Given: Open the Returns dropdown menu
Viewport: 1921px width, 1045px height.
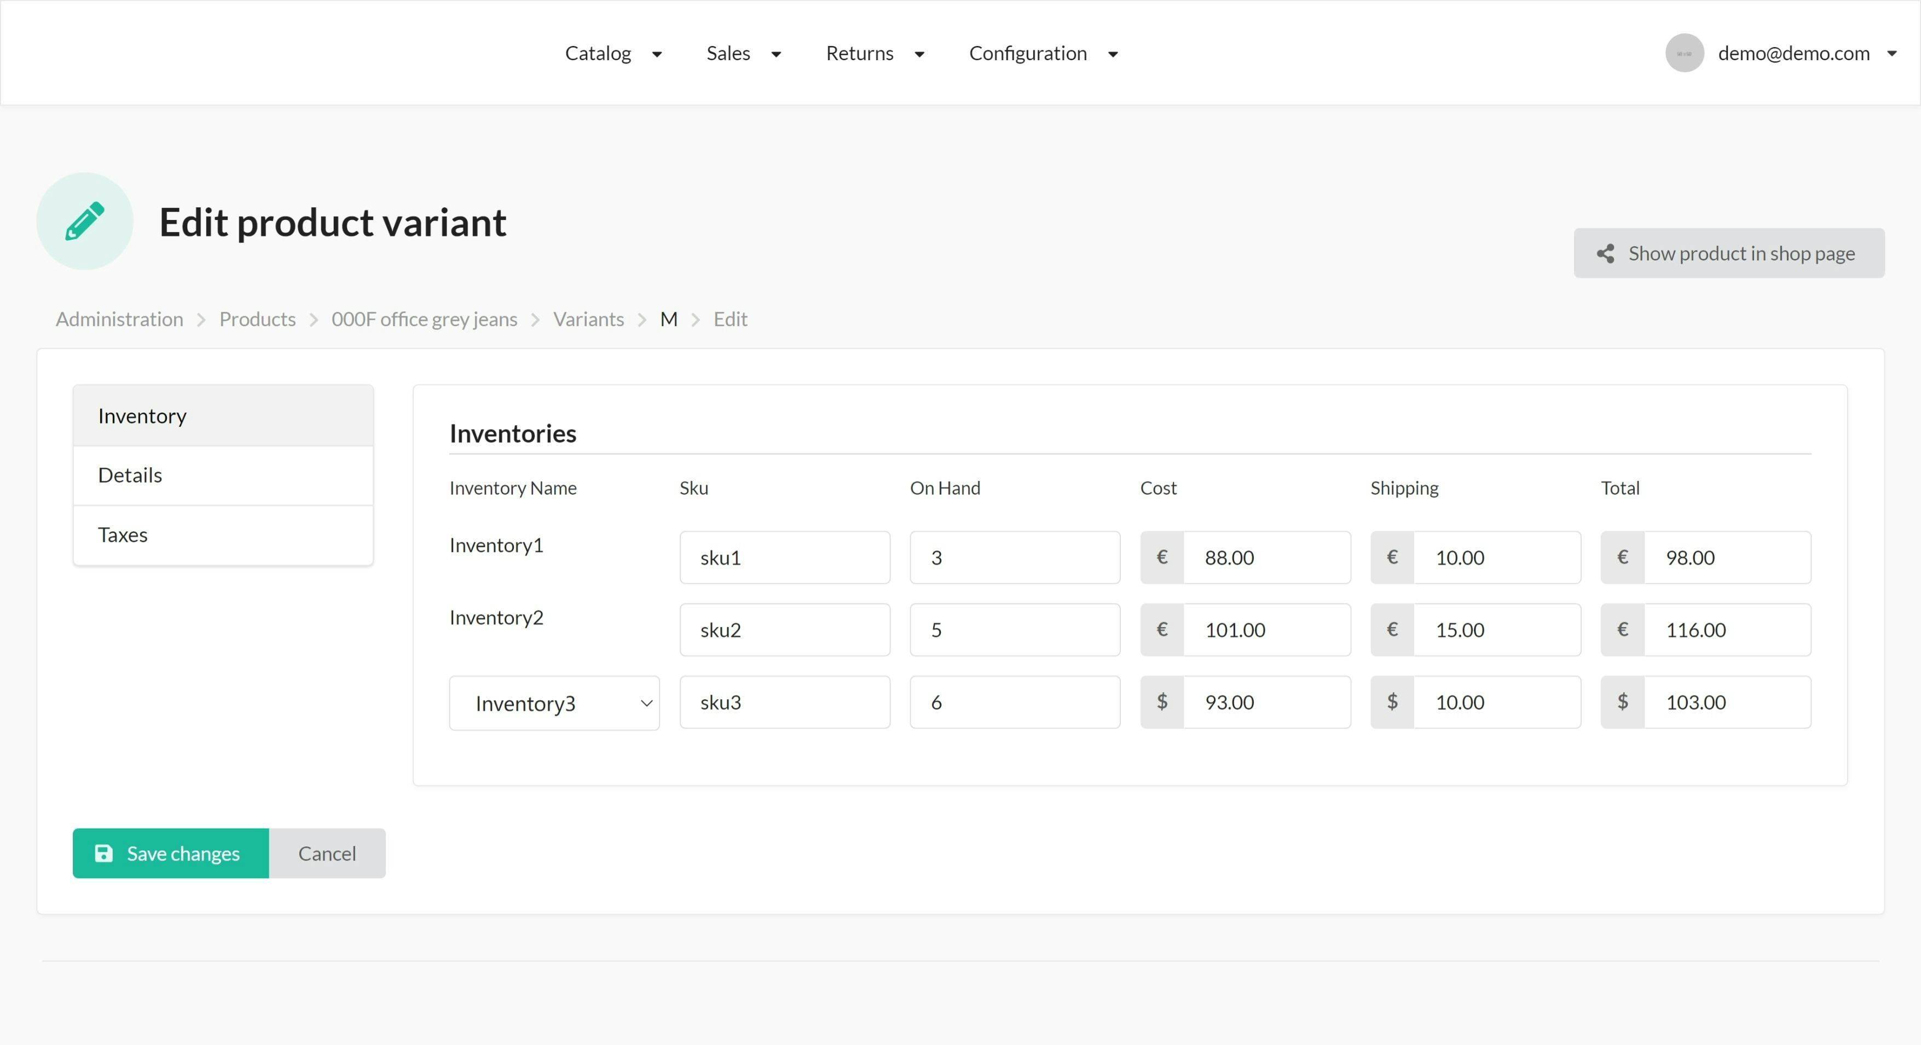Looking at the screenshot, I should pyautogui.click(x=875, y=53).
